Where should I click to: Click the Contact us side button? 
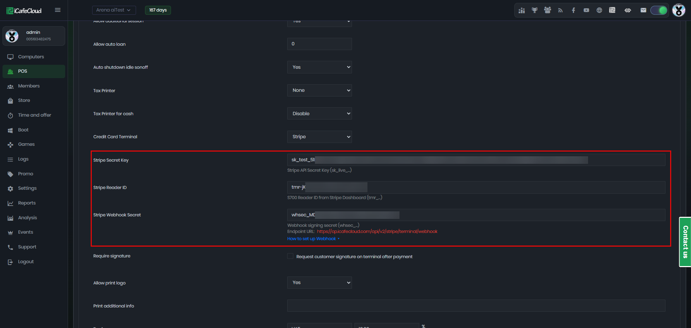[x=685, y=242]
